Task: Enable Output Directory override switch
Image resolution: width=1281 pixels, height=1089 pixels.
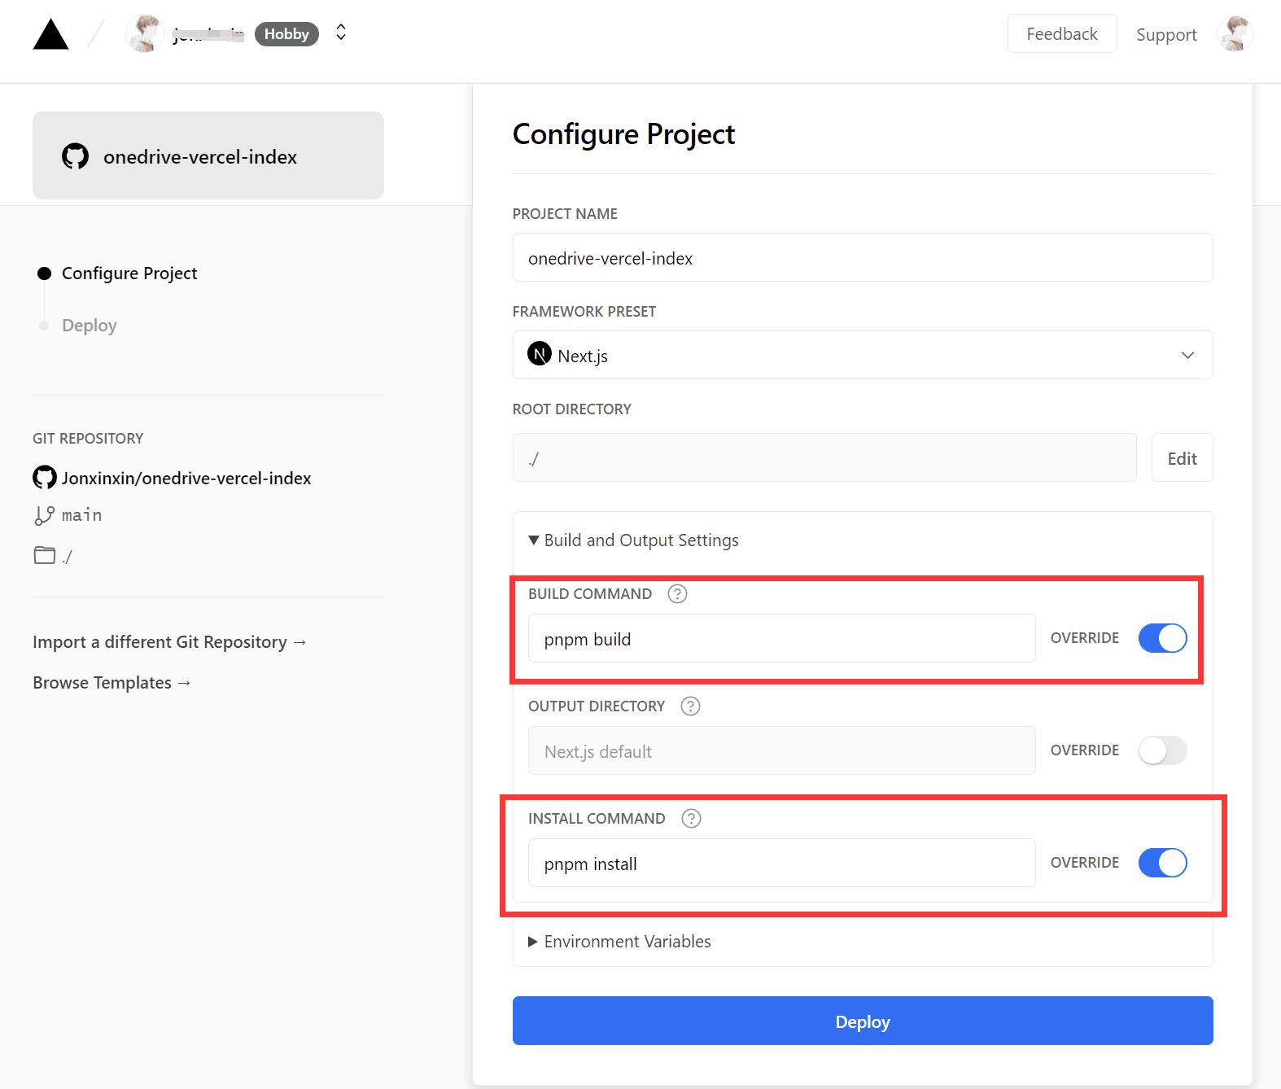Action: (x=1162, y=750)
